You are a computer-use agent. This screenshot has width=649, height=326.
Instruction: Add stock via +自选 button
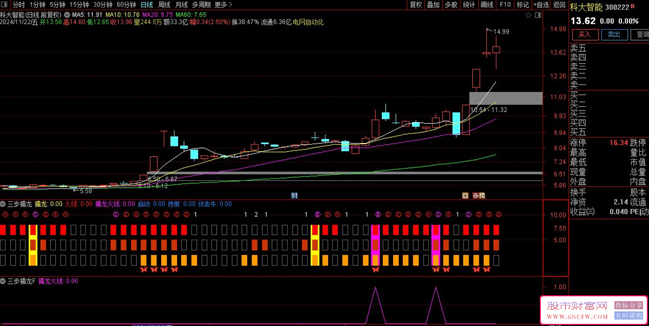click(541, 4)
